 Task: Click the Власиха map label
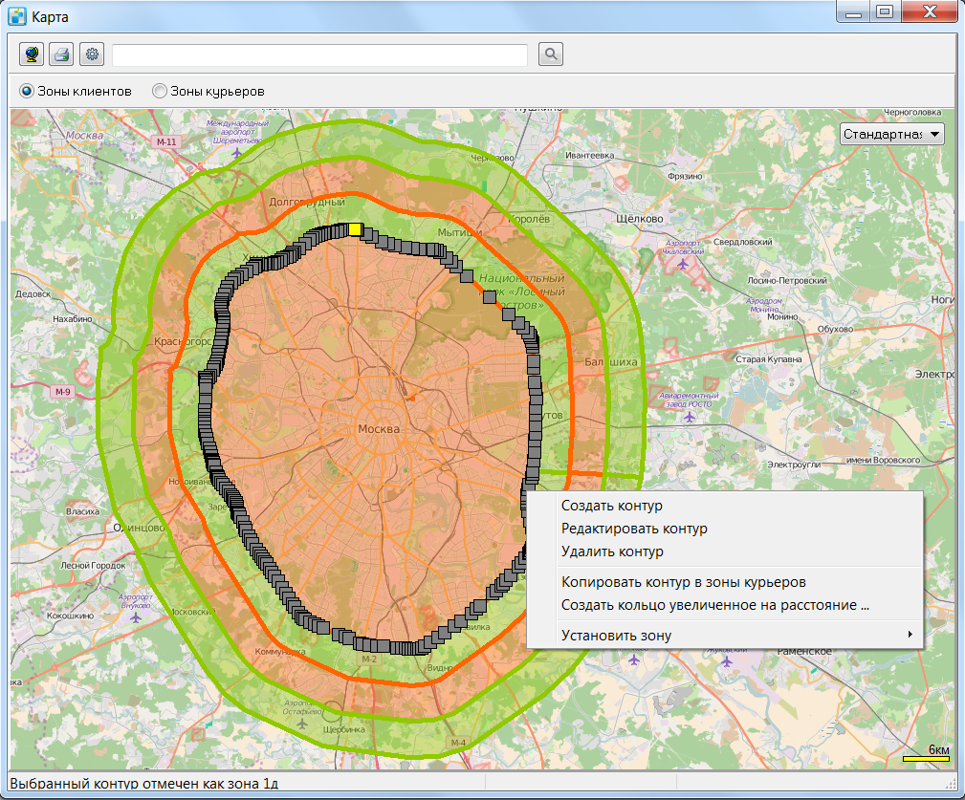[82, 511]
